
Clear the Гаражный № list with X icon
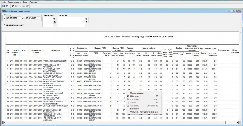click(54, 22)
